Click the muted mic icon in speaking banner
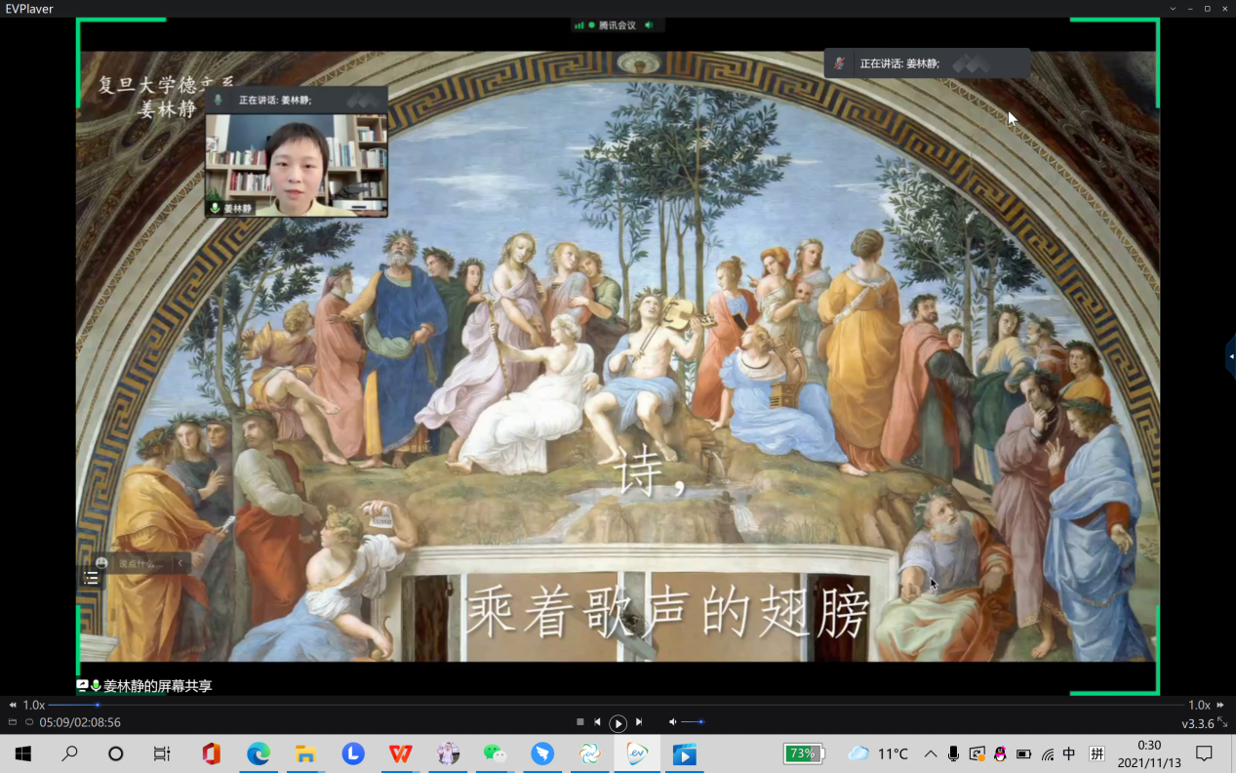This screenshot has width=1236, height=773. click(839, 63)
